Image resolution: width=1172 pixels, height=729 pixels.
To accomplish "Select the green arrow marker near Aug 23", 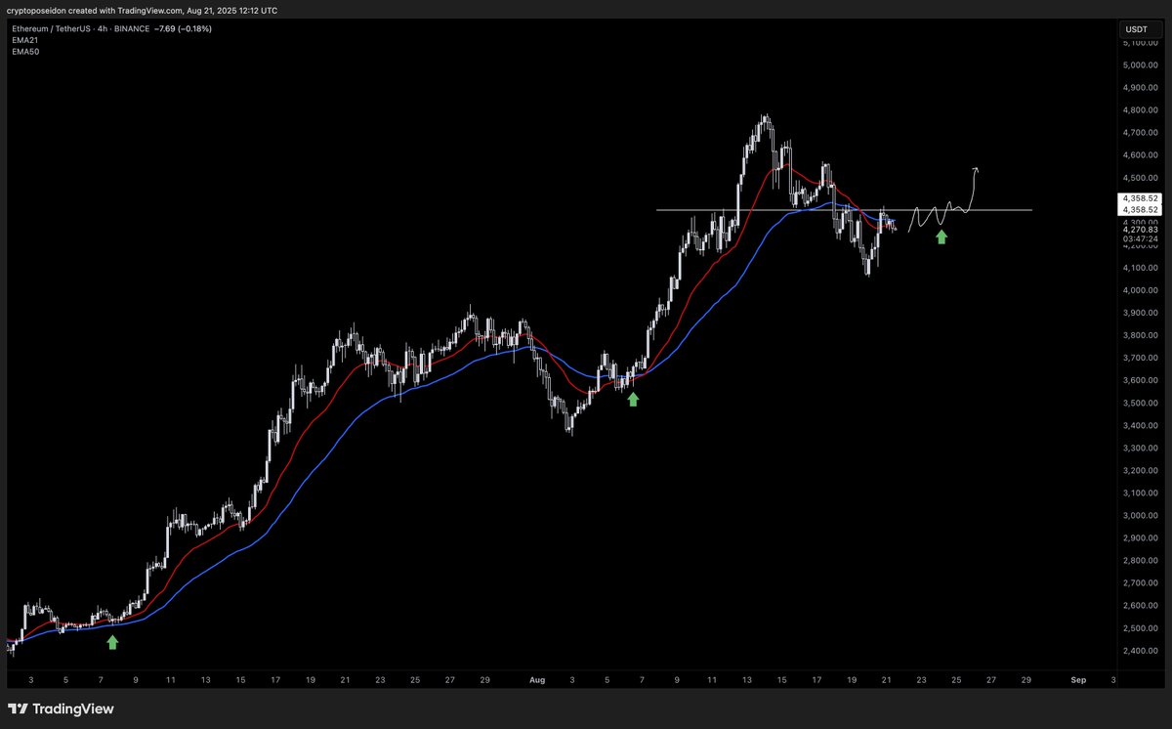I will point(942,236).
